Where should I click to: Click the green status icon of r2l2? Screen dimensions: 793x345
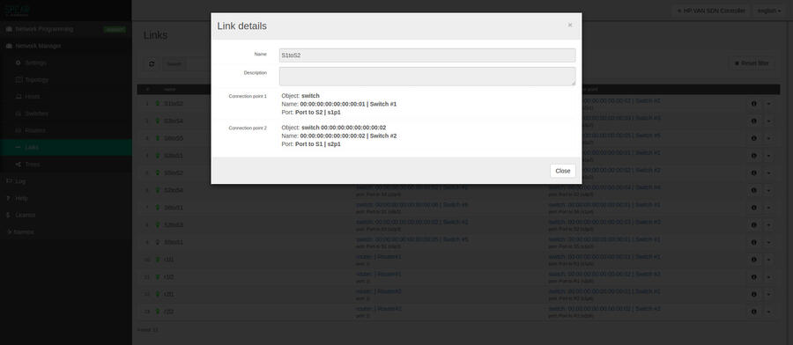click(x=158, y=312)
